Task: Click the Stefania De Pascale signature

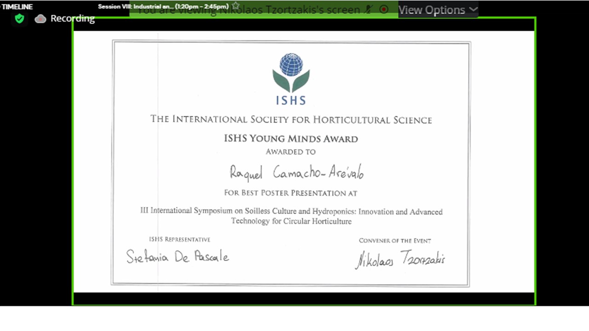Action: tap(178, 256)
